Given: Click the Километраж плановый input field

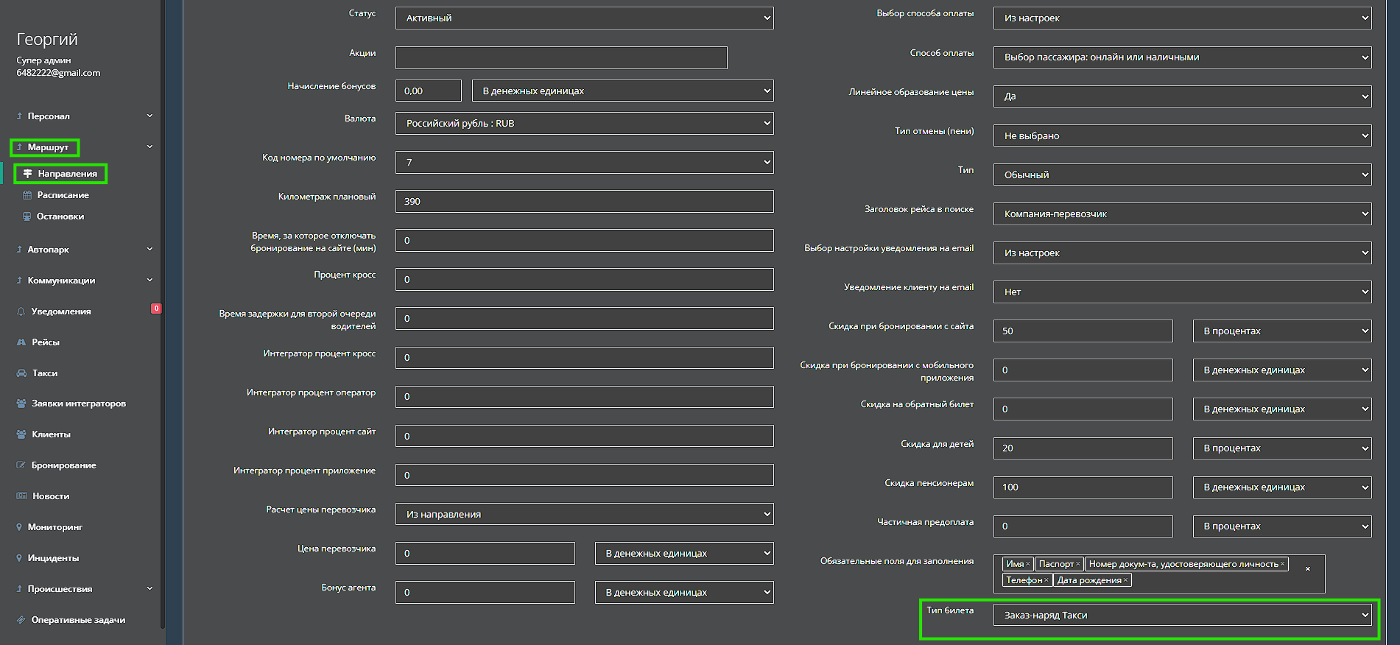Looking at the screenshot, I should tap(584, 202).
